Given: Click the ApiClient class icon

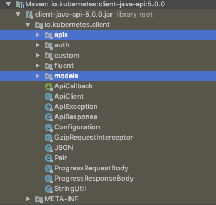Looking at the screenshot, I should click(48, 97).
